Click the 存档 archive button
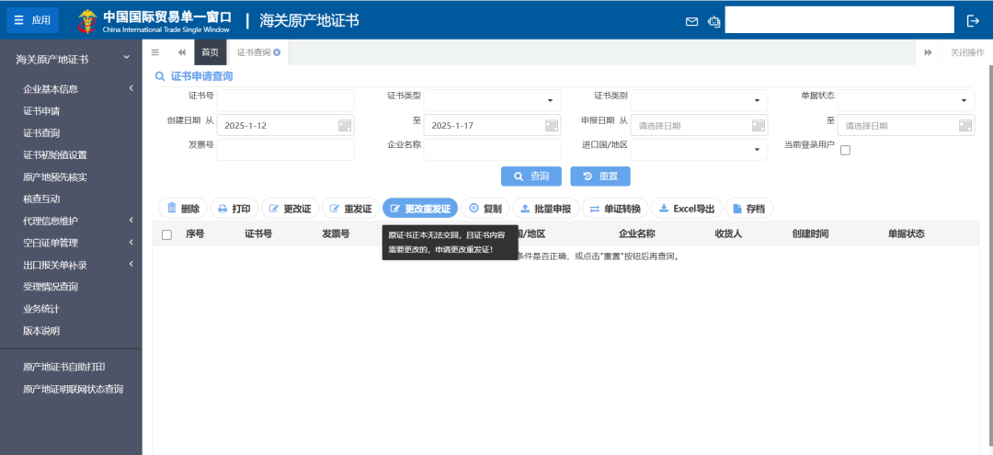Image resolution: width=993 pixels, height=455 pixels. click(x=748, y=209)
